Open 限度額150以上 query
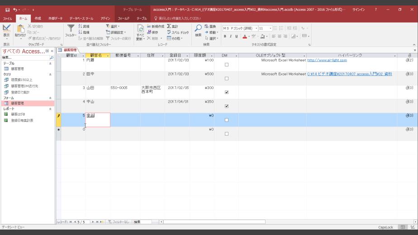The width and height of the screenshot is (418, 235). [22, 80]
